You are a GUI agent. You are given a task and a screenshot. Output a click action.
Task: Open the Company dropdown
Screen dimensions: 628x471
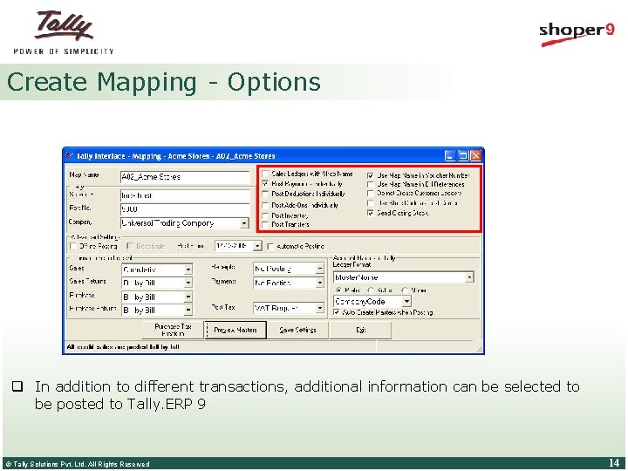pos(244,223)
